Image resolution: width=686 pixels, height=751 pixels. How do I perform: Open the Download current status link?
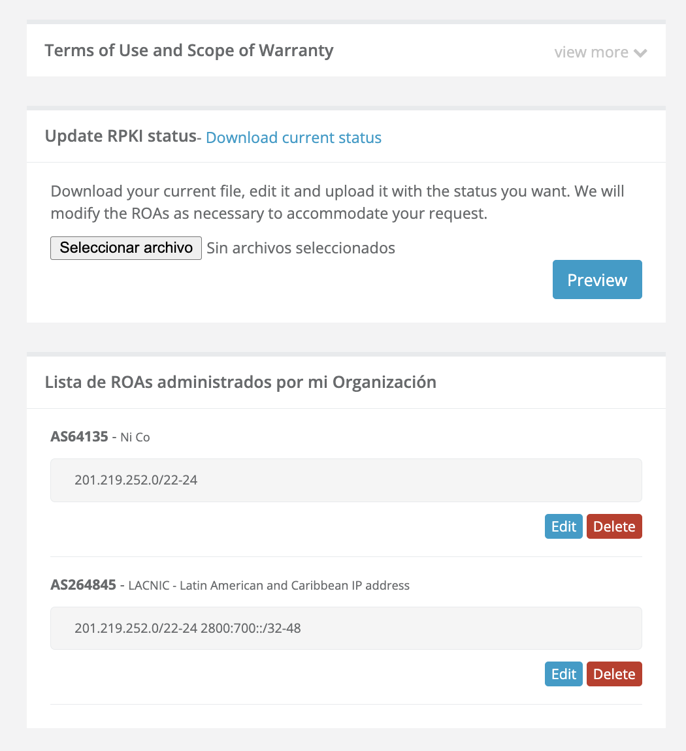(x=293, y=138)
